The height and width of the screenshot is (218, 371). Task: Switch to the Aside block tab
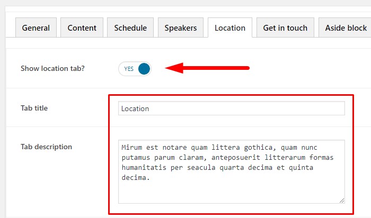pyautogui.click(x=346, y=28)
